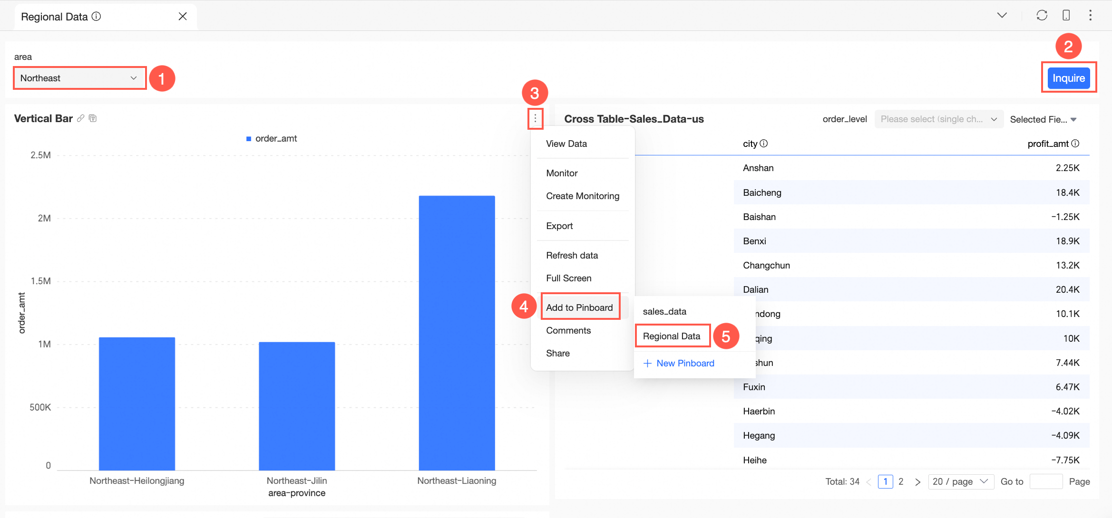Select Export from the context menu
The width and height of the screenshot is (1112, 518).
click(559, 226)
